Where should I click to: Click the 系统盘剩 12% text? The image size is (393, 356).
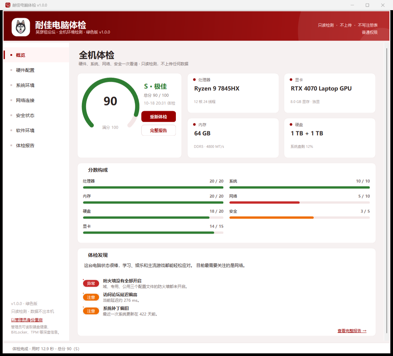pos(302,146)
